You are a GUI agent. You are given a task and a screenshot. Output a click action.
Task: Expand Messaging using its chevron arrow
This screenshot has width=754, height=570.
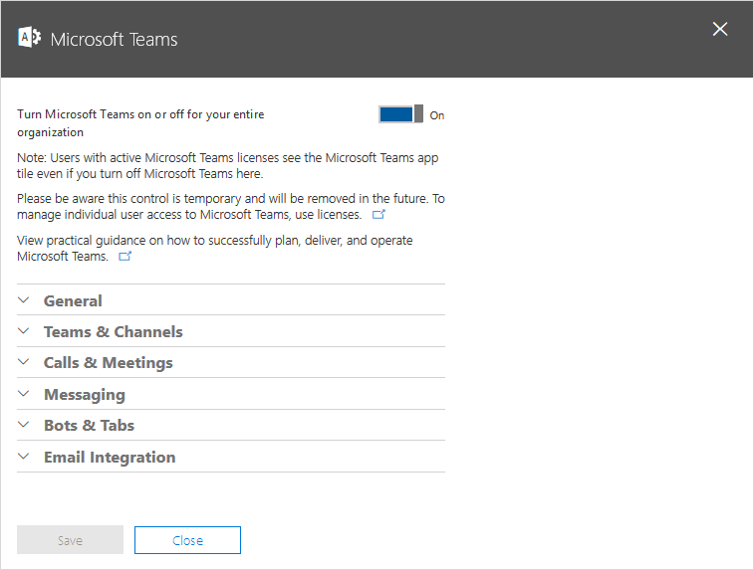point(24,394)
